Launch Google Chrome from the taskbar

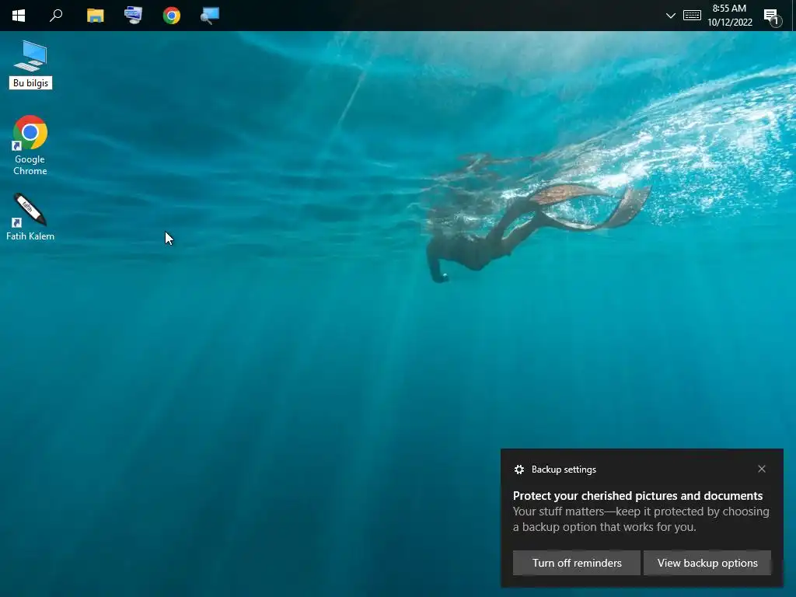[172, 16]
